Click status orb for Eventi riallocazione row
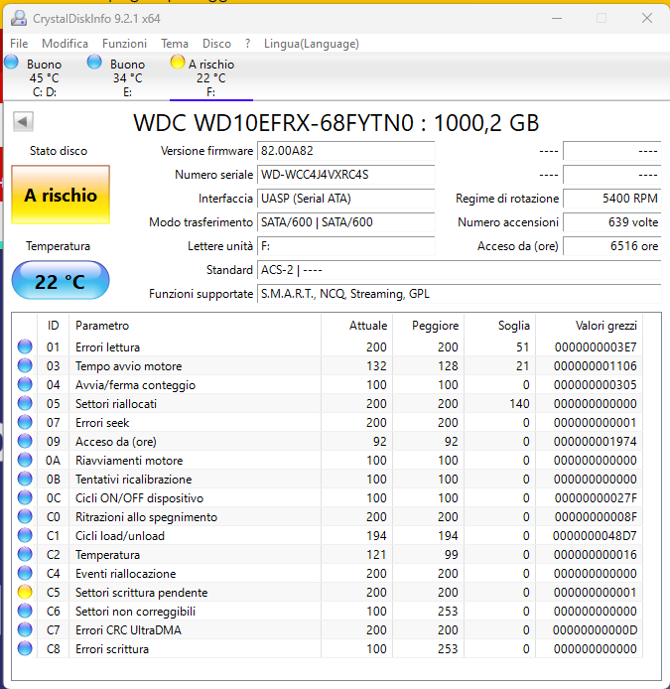 pos(25,574)
